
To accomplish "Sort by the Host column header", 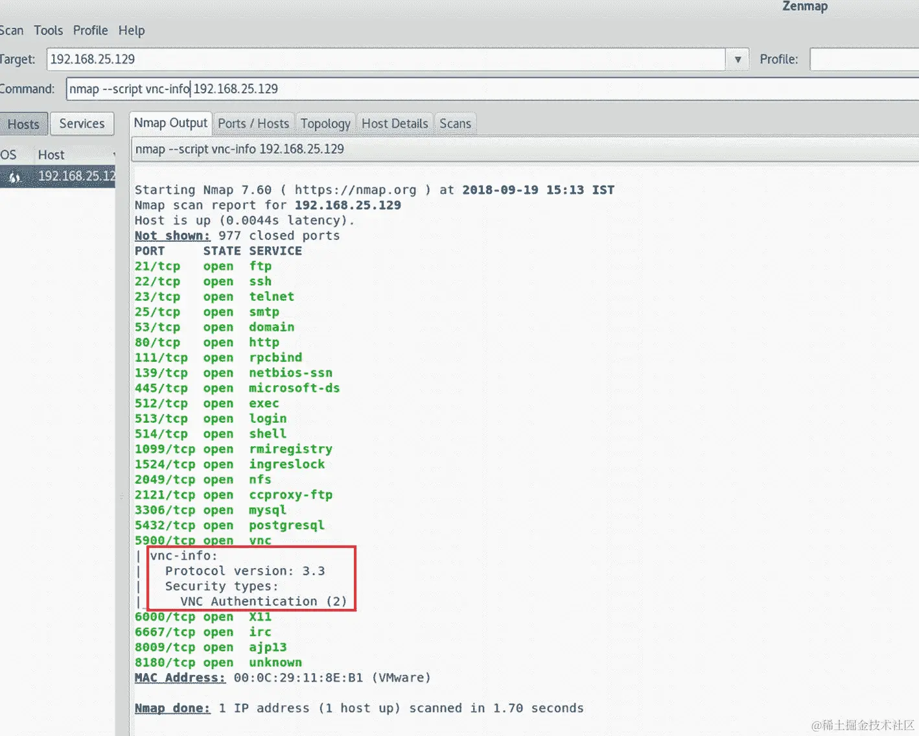I will pyautogui.click(x=74, y=155).
